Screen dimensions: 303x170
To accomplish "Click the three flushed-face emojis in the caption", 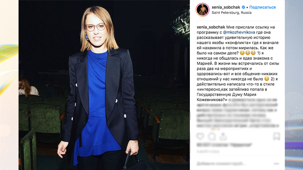I will (248, 53).
